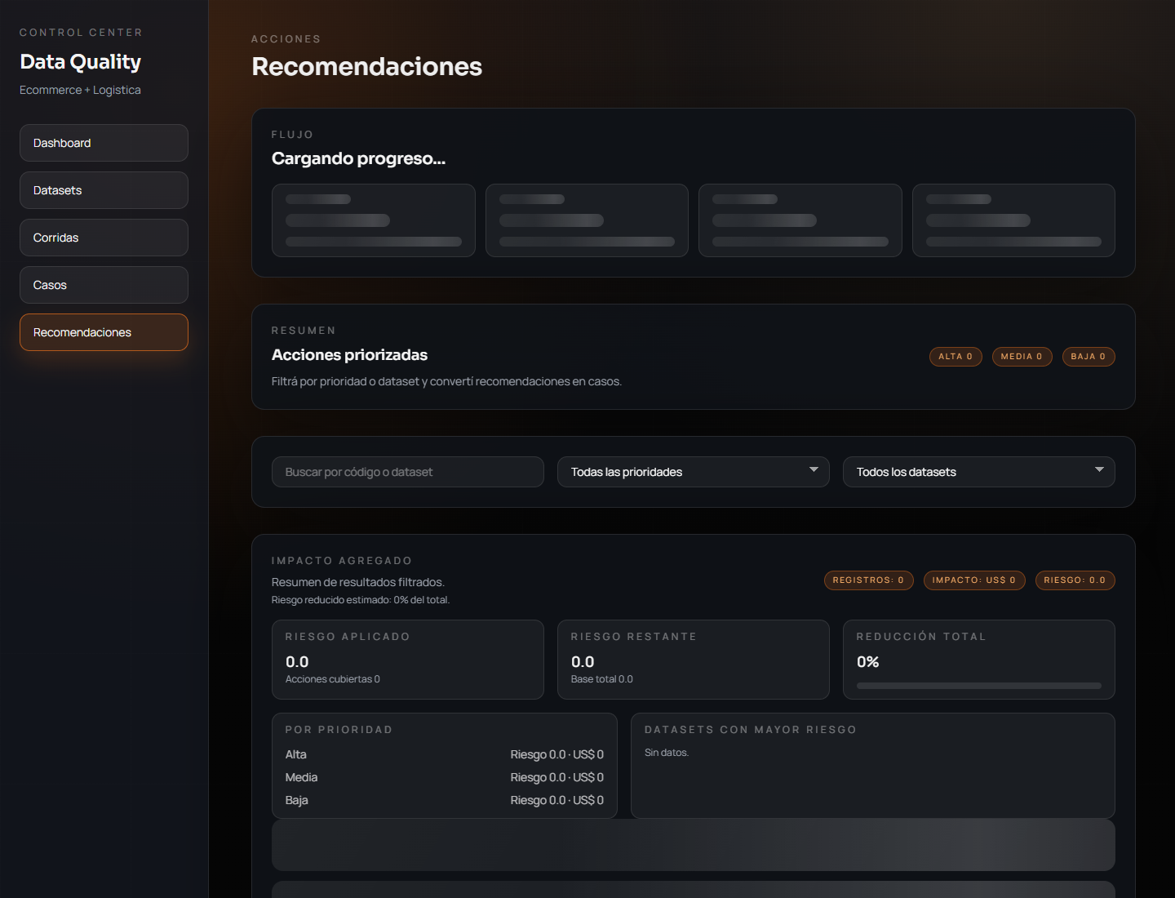The height and width of the screenshot is (898, 1175).
Task: Select the Alta row under Por Prioridad
Action: click(444, 754)
